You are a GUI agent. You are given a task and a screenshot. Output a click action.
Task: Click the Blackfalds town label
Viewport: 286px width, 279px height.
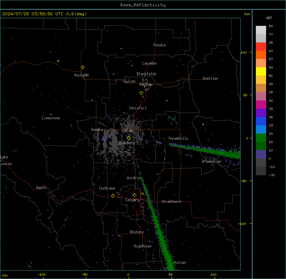click(146, 74)
